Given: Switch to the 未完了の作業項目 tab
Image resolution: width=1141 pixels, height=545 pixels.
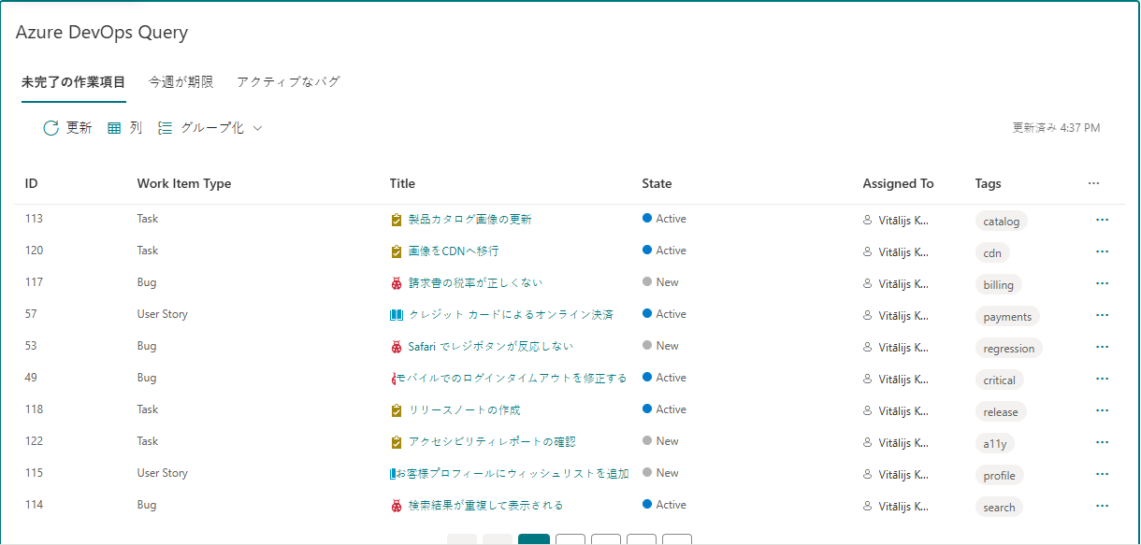Looking at the screenshot, I should [74, 82].
